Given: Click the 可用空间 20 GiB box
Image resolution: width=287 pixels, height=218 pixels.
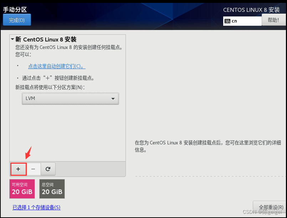Looking at the screenshot, I should pos(22,189).
